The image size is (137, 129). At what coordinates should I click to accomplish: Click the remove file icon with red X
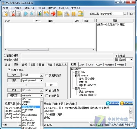(x=12, y=14)
